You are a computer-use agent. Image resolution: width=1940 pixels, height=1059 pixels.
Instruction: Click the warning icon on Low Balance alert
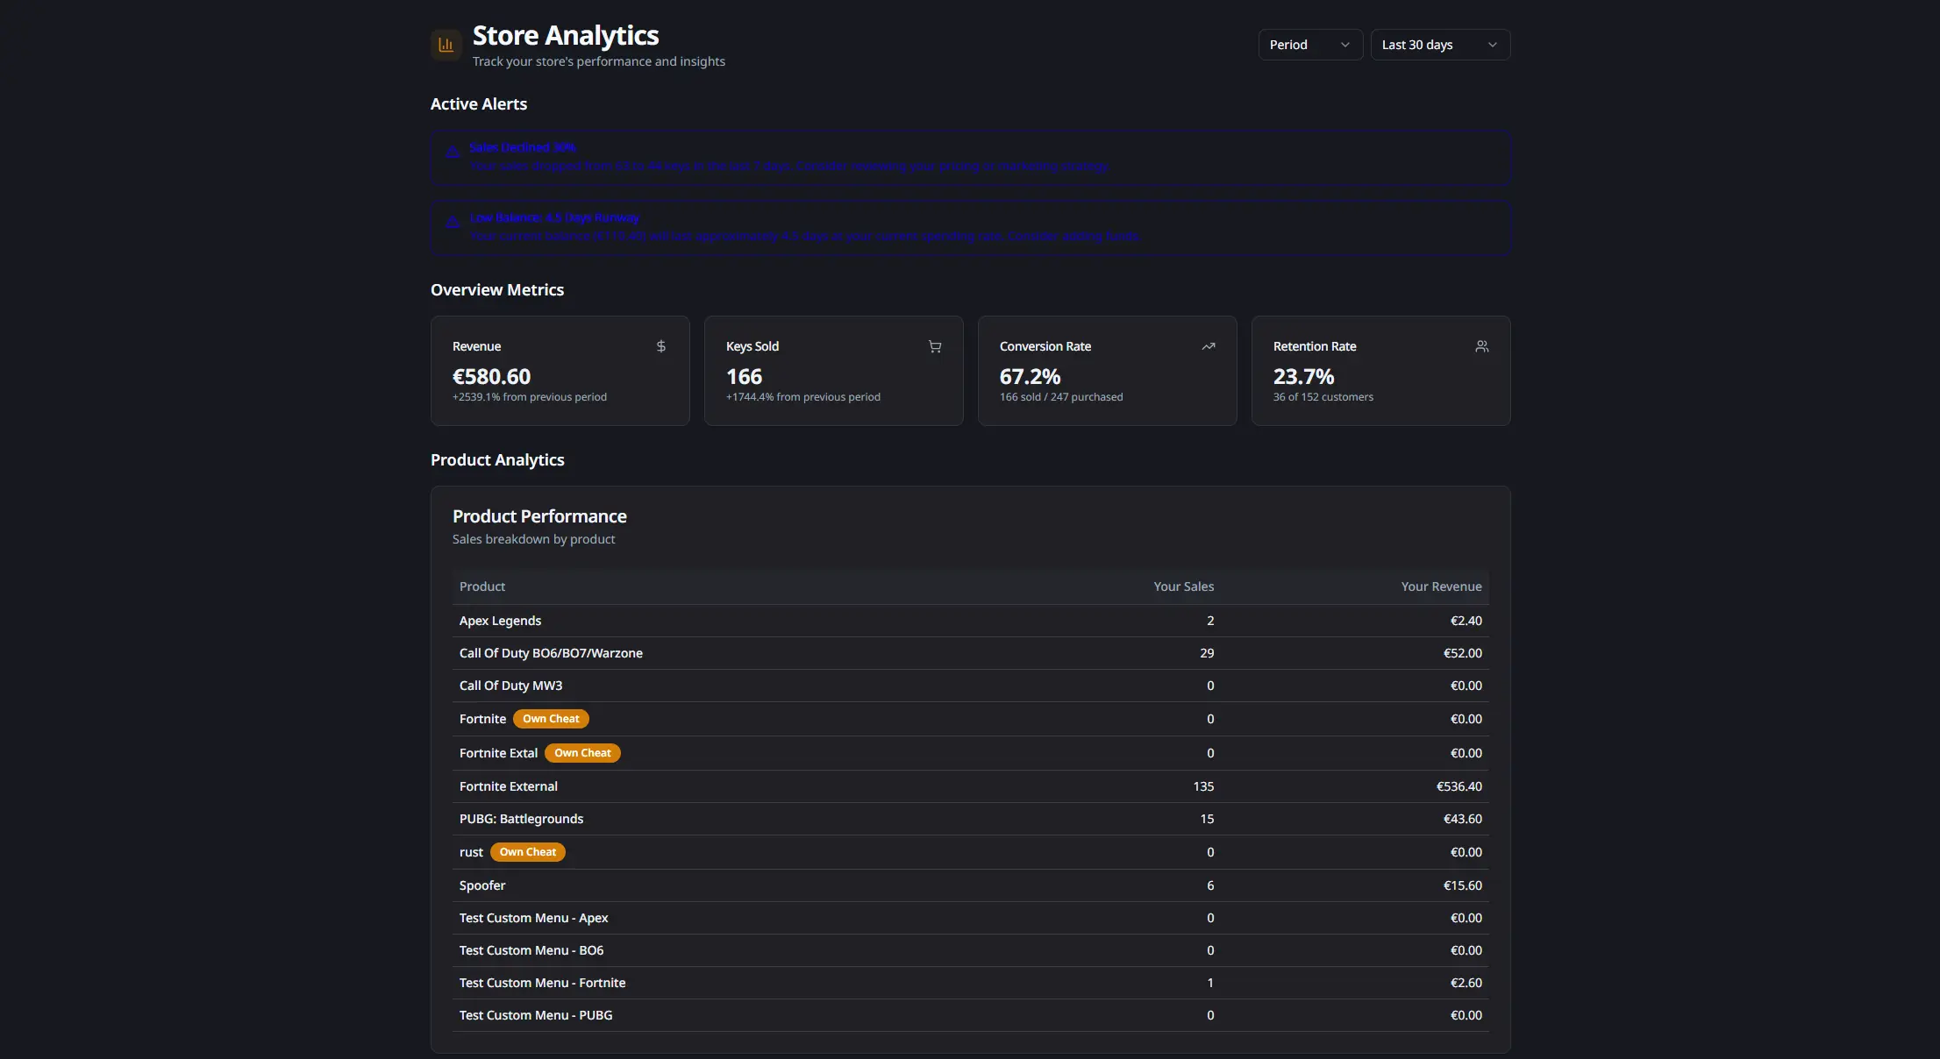click(x=453, y=222)
